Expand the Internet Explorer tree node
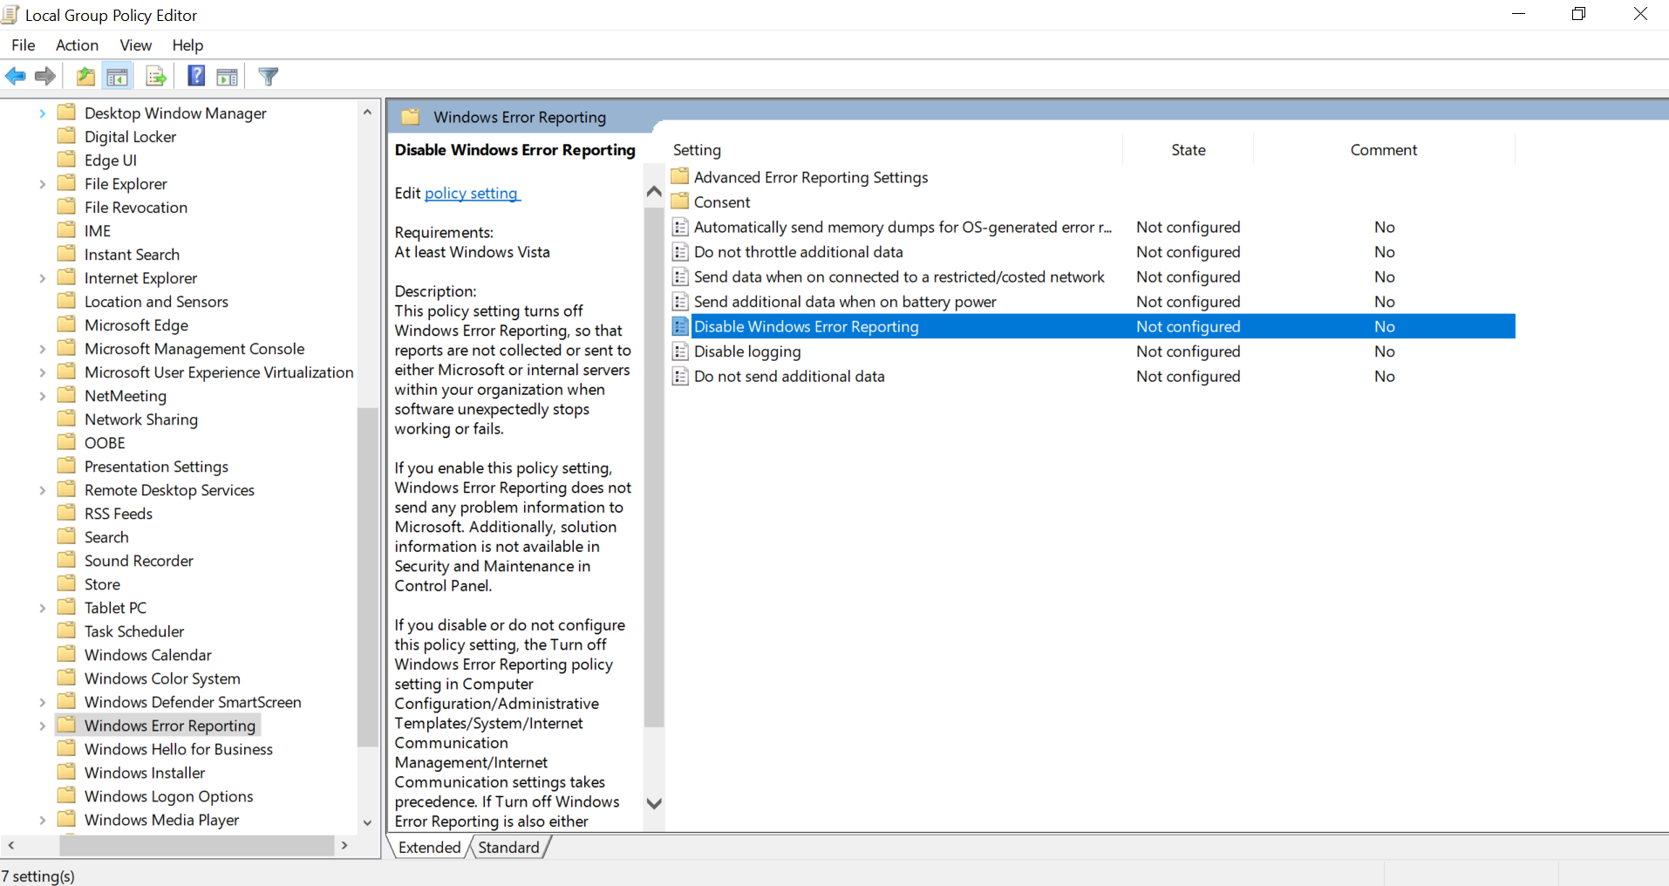 tap(42, 278)
